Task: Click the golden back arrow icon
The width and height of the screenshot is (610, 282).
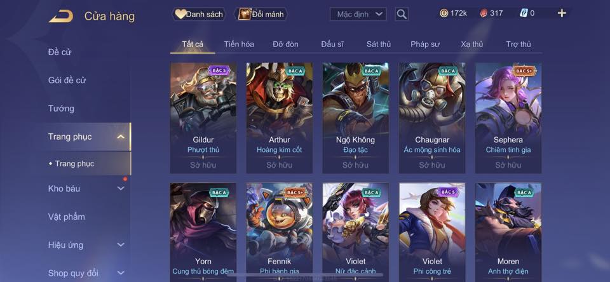Action: [61, 16]
